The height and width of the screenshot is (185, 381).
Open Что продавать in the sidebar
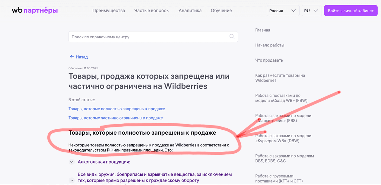click(x=269, y=60)
